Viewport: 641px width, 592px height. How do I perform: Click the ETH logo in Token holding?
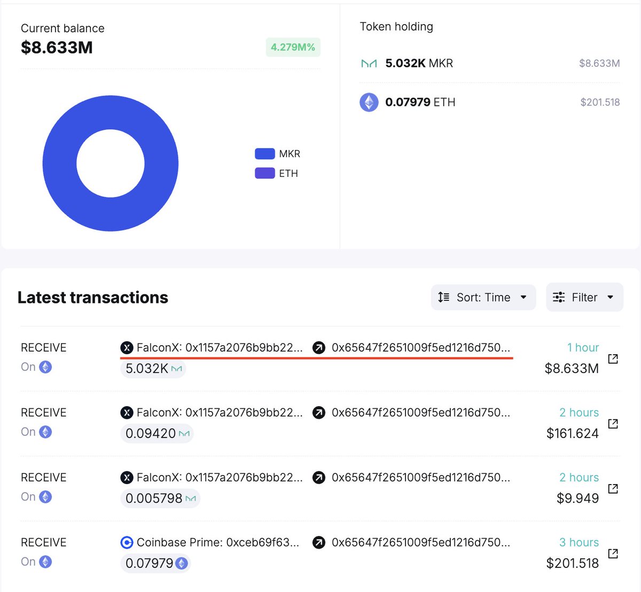[x=369, y=102]
